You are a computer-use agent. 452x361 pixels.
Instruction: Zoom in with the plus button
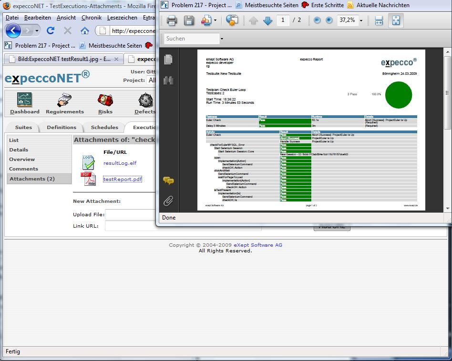pos(329,20)
